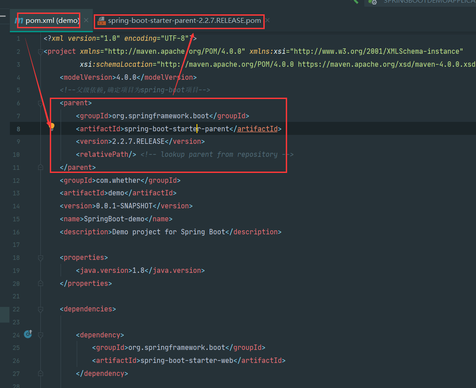Fold properties from its closing tag line 20
The image size is (476, 388).
click(x=40, y=284)
